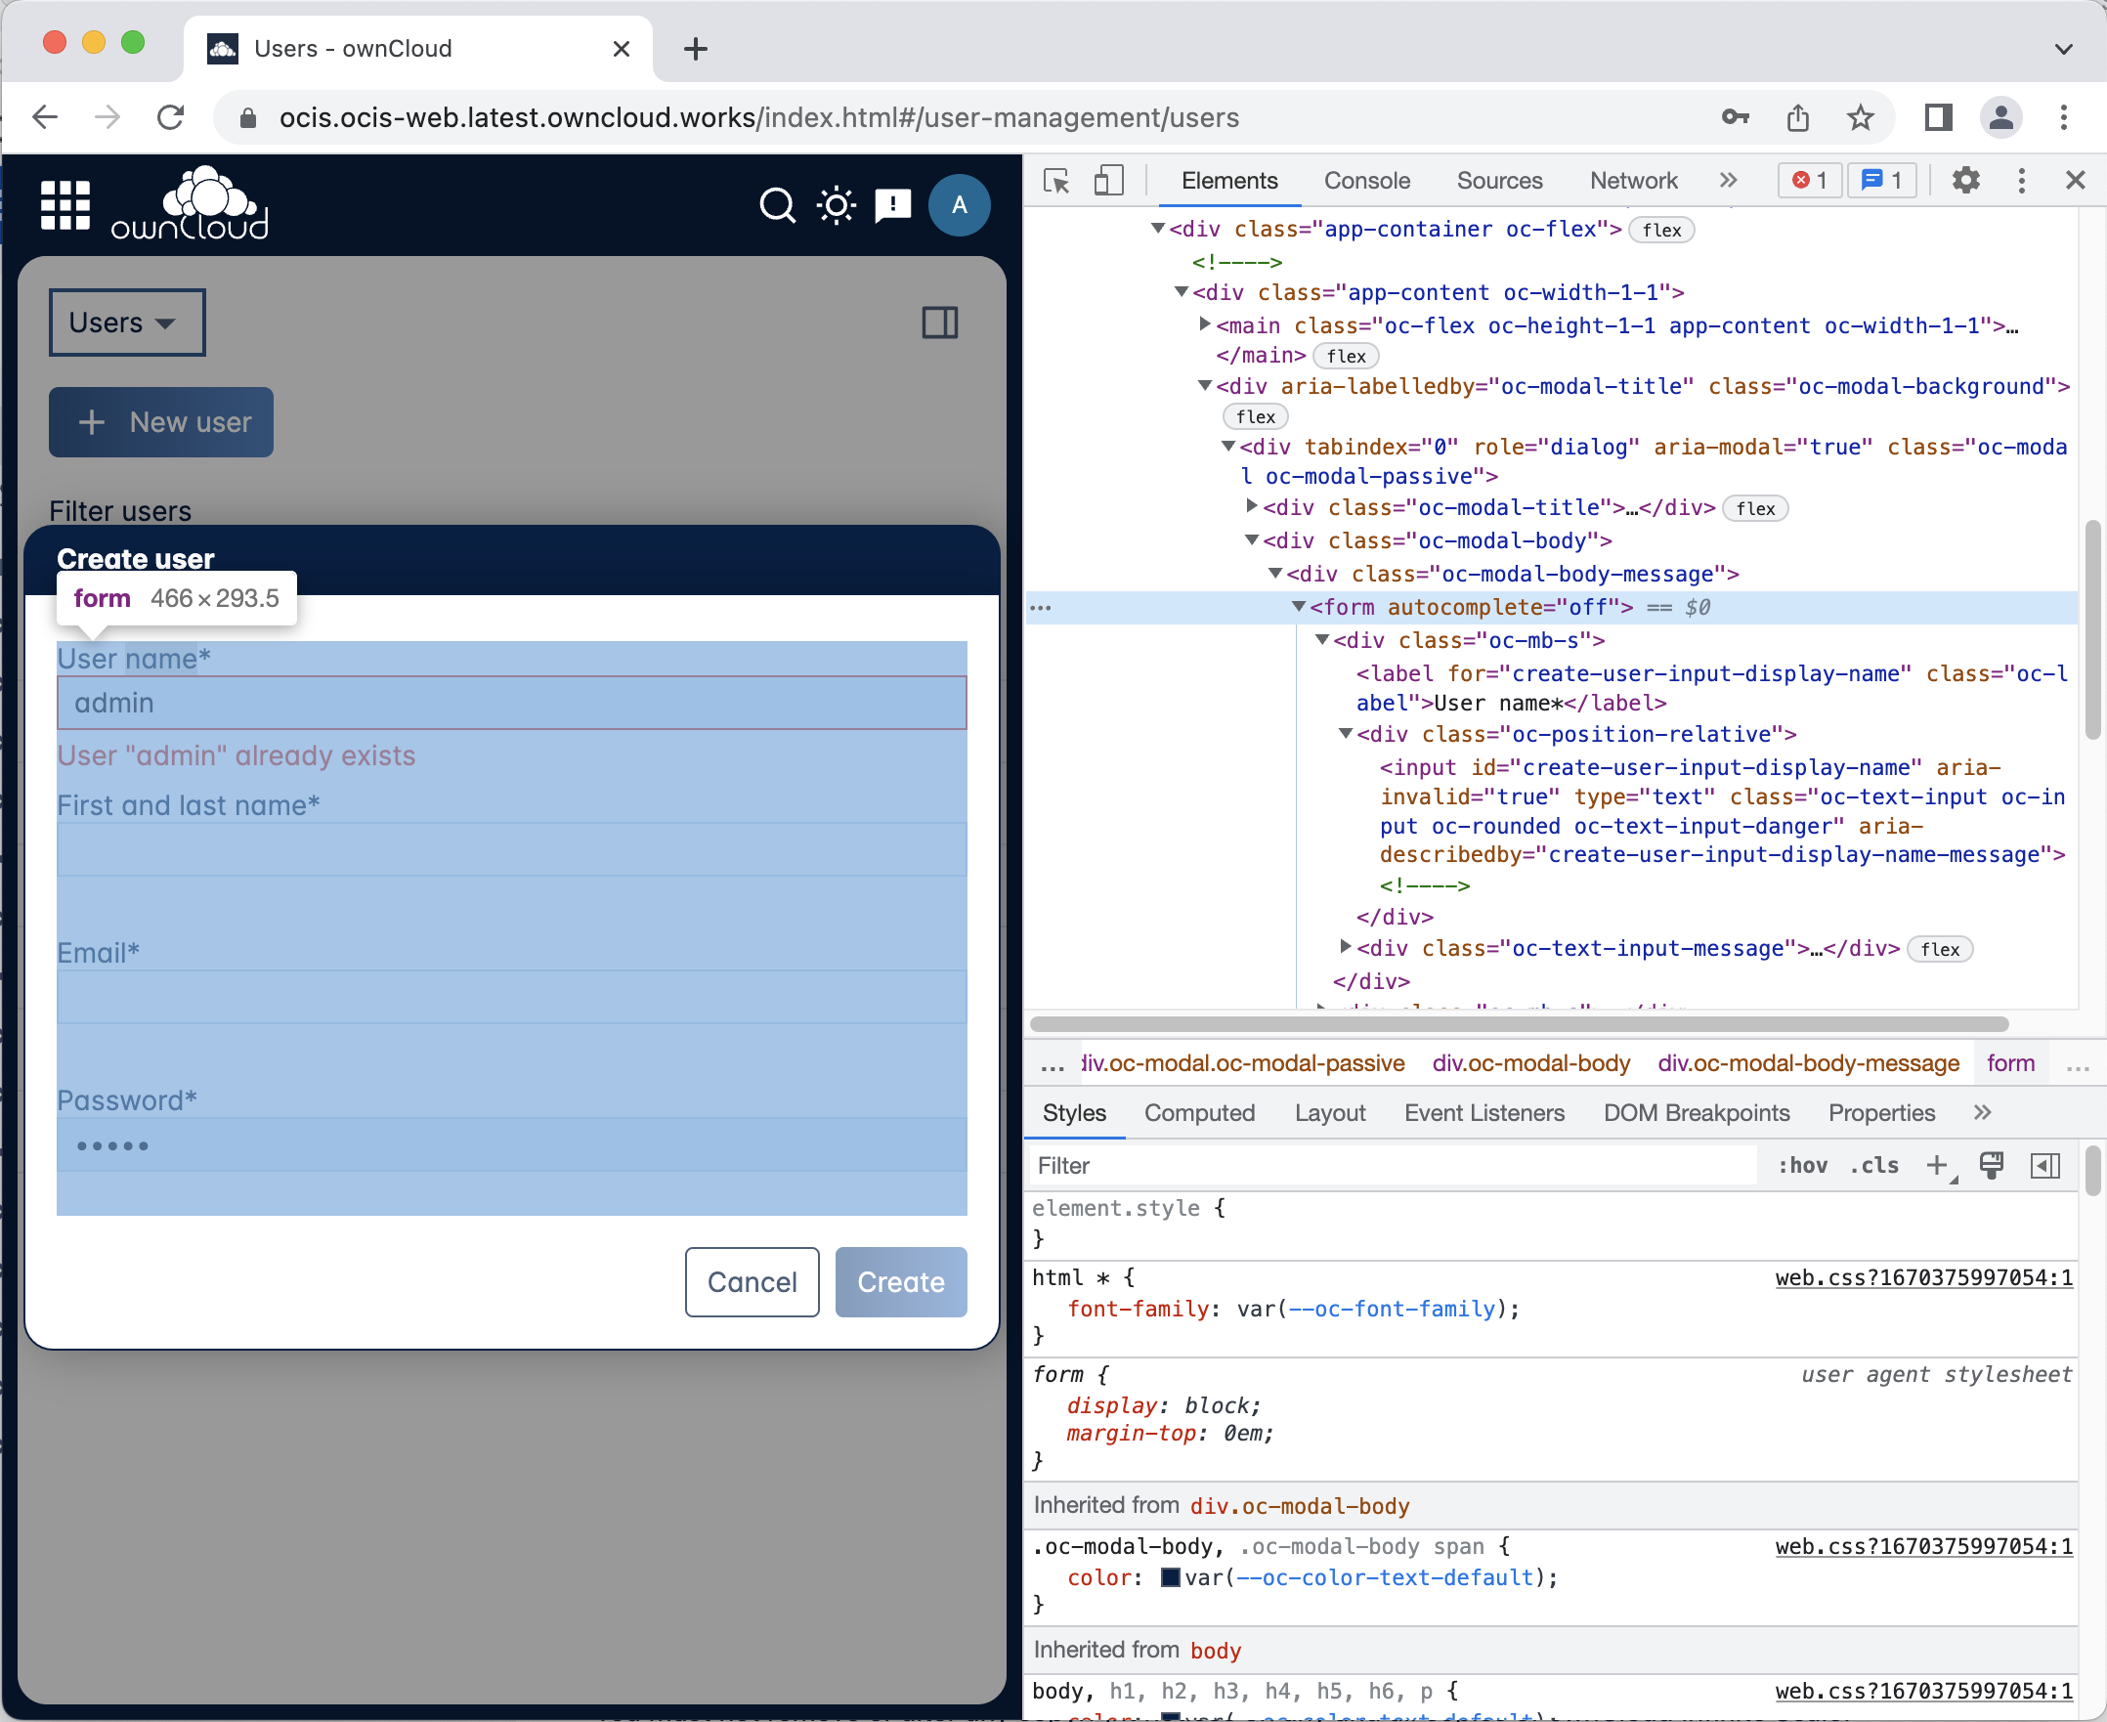The height and width of the screenshot is (1722, 2107).
Task: Toggle the sidebar panel beside Users heading
Action: (939, 323)
